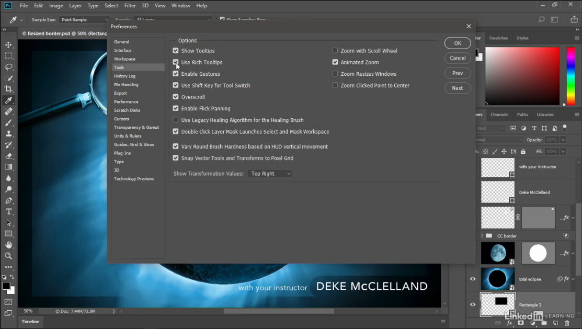Select the Eraser tool
The image size is (582, 329).
pos(8,156)
